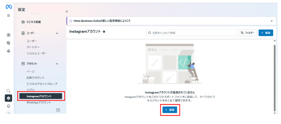281x124 pixels.
Task: Open the documents icon in left rail
Action: point(8,43)
